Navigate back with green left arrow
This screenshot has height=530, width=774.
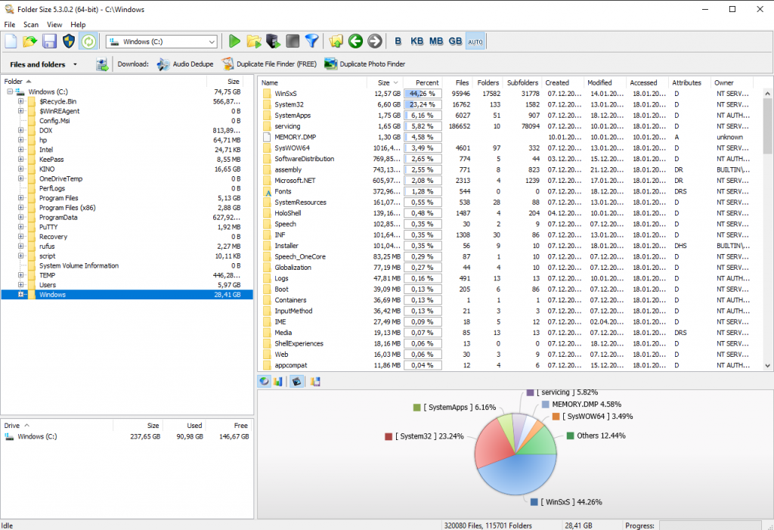355,42
